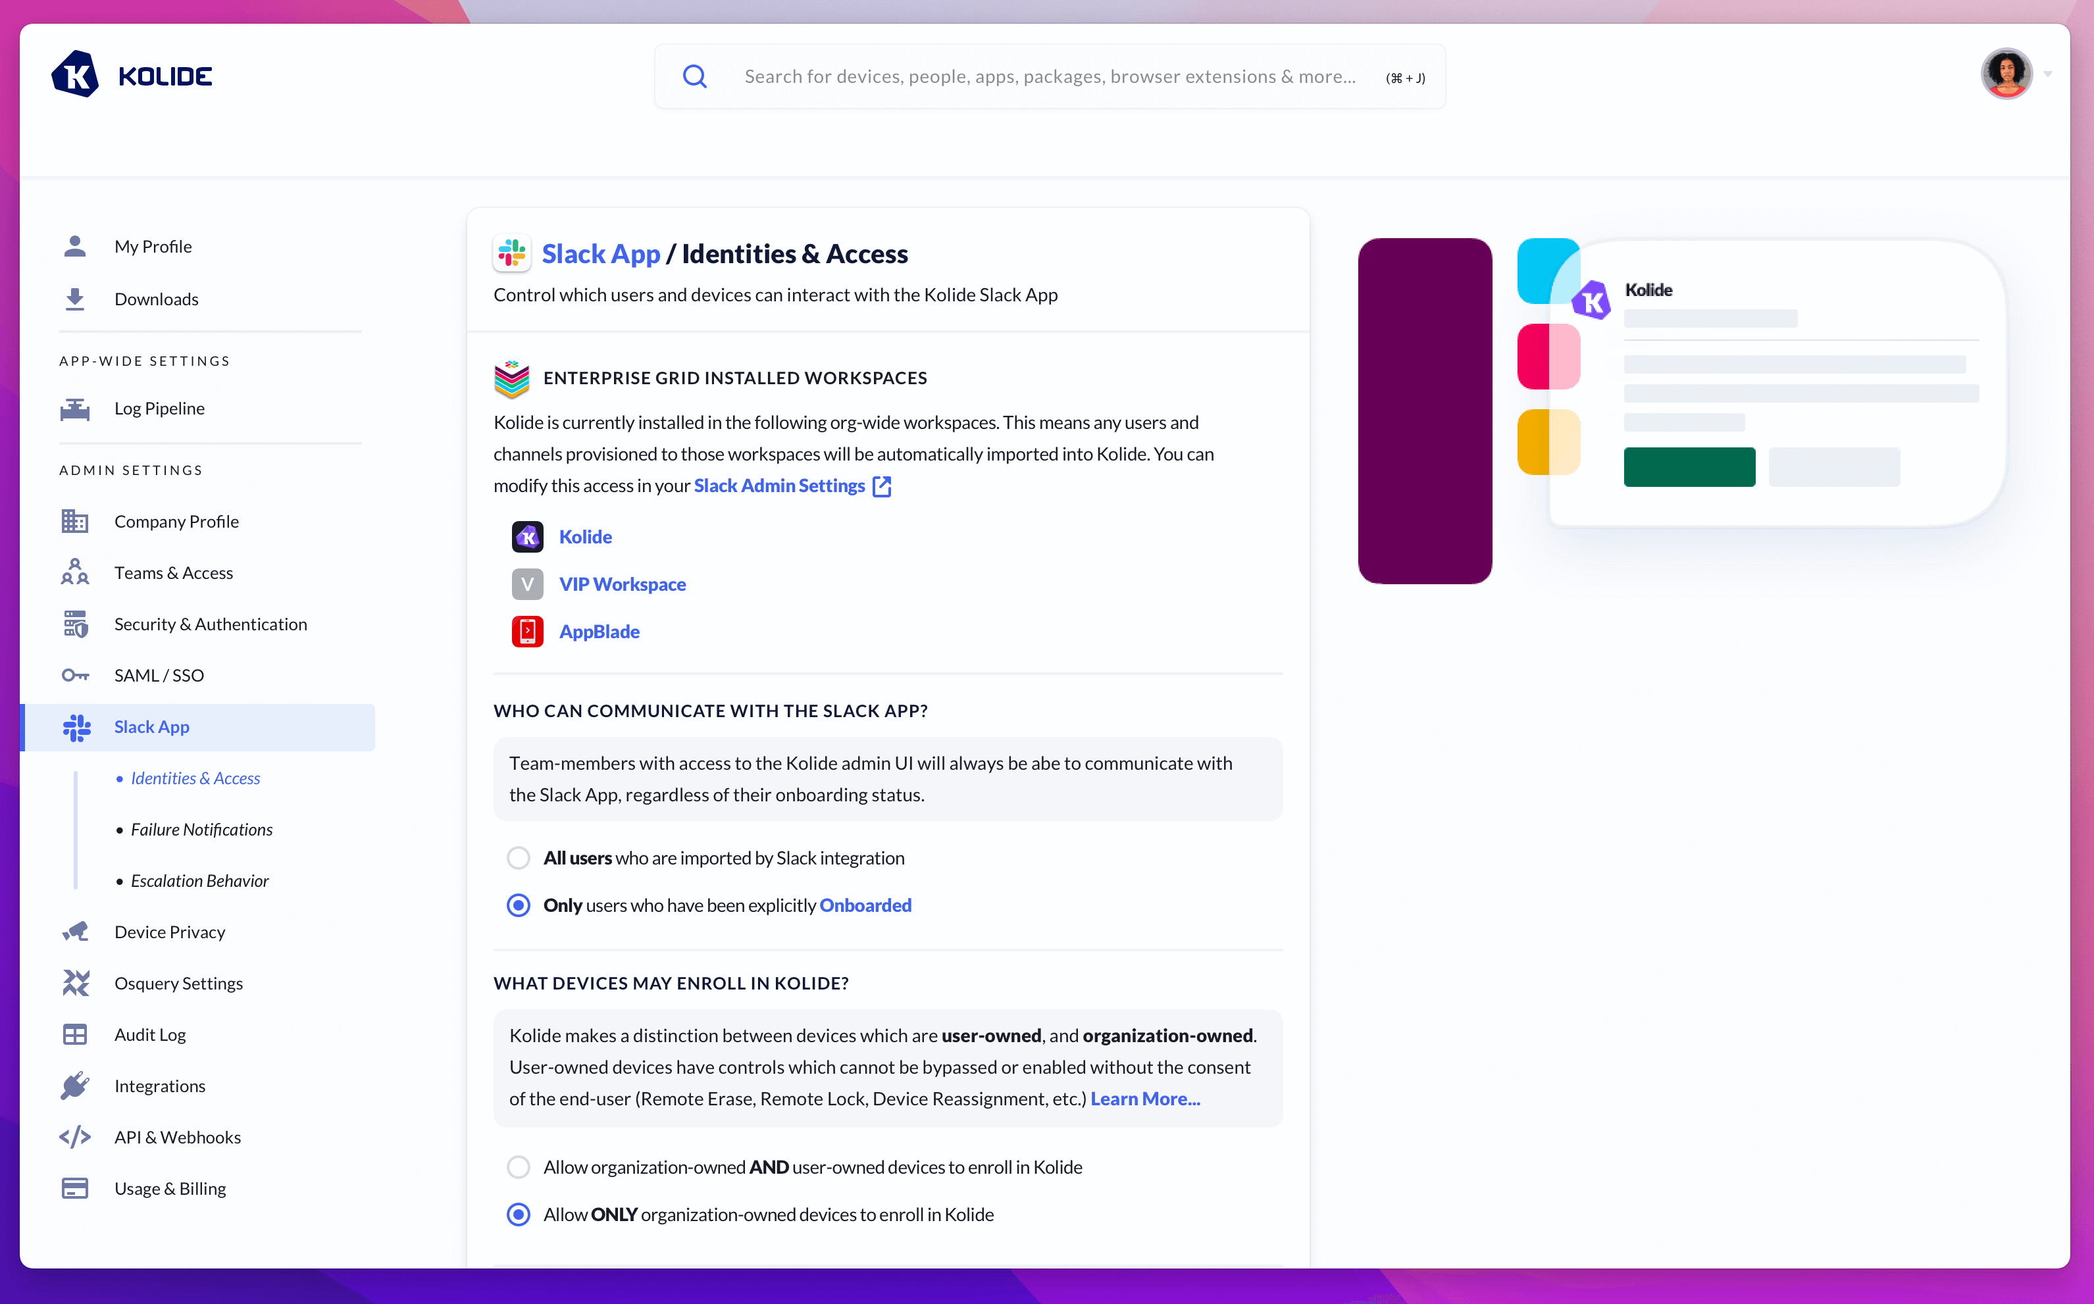The height and width of the screenshot is (1304, 2094).
Task: Expand the user account dropdown arrow
Action: click(x=2047, y=75)
